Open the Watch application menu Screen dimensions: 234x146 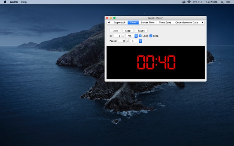click(x=14, y=2)
